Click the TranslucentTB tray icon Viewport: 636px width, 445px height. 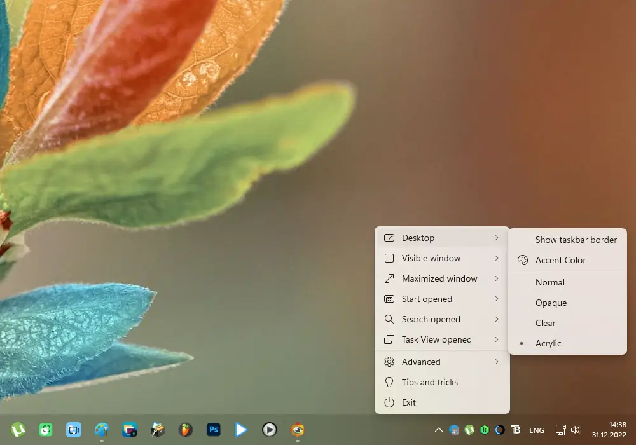[x=516, y=430]
